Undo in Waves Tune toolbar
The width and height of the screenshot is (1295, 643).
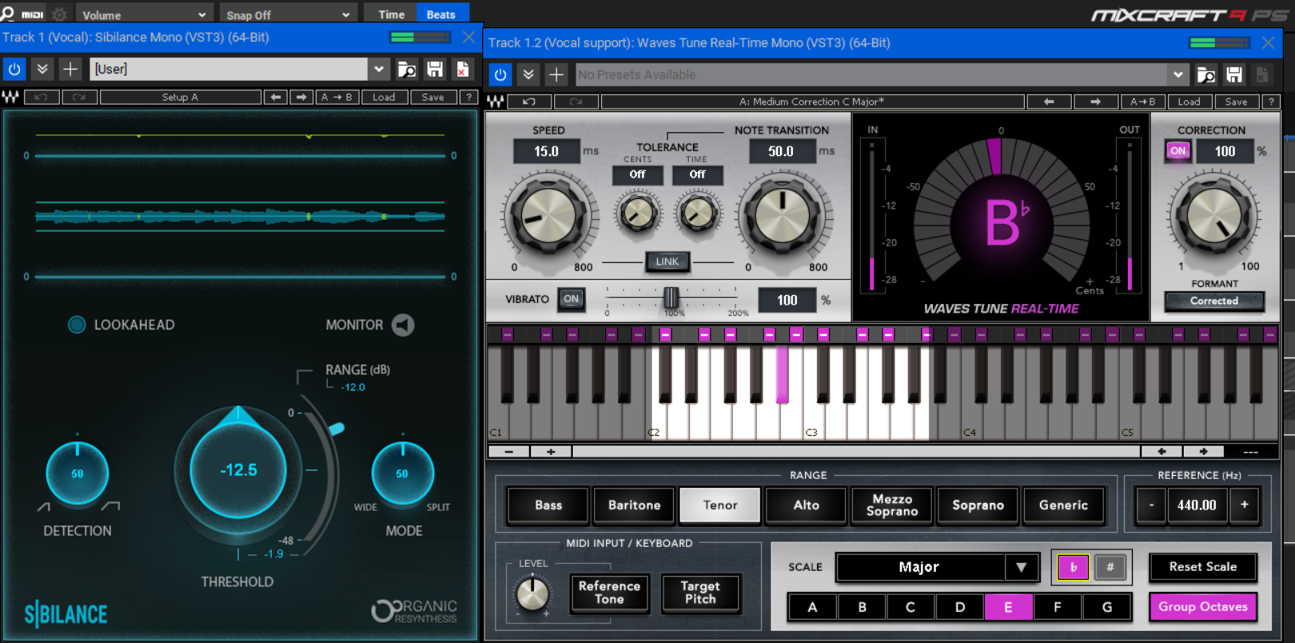tap(529, 102)
